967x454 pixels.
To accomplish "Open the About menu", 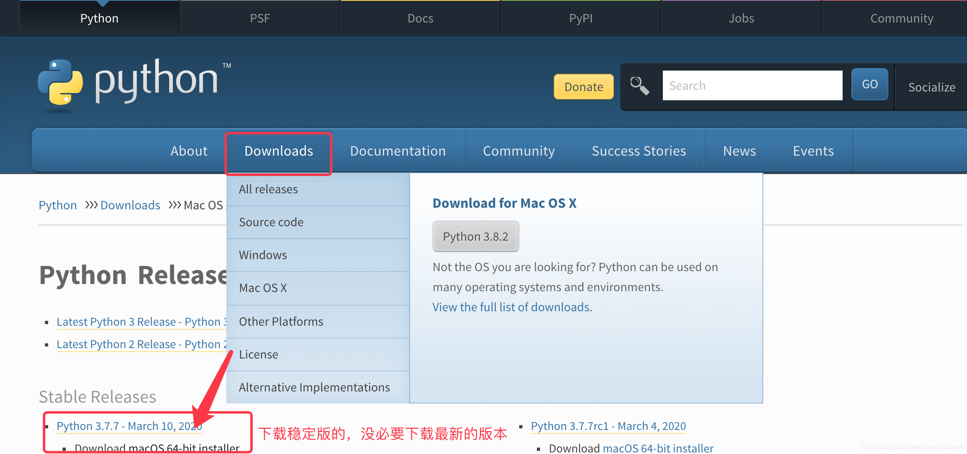I will pos(189,151).
